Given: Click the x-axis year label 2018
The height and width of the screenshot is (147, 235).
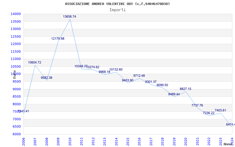Looking at the screenshot, I should 163,141.
